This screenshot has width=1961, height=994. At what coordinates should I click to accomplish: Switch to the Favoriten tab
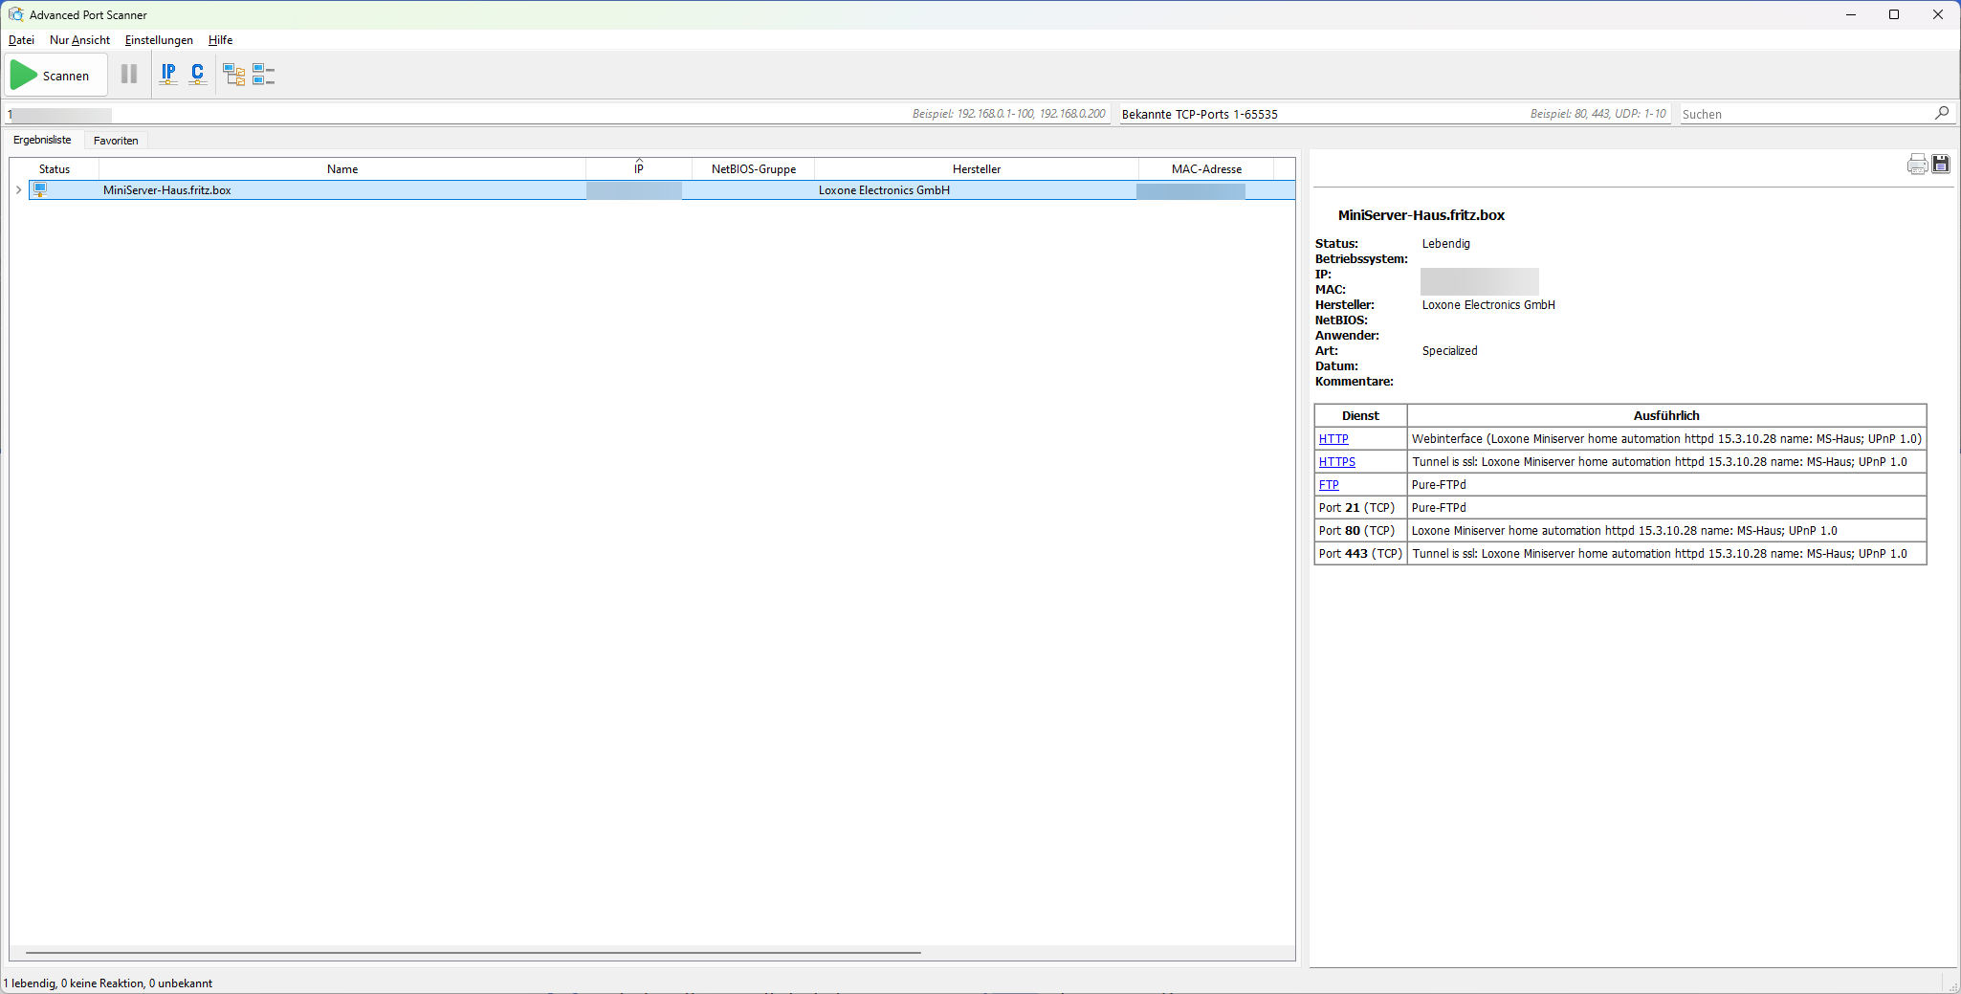tap(116, 141)
